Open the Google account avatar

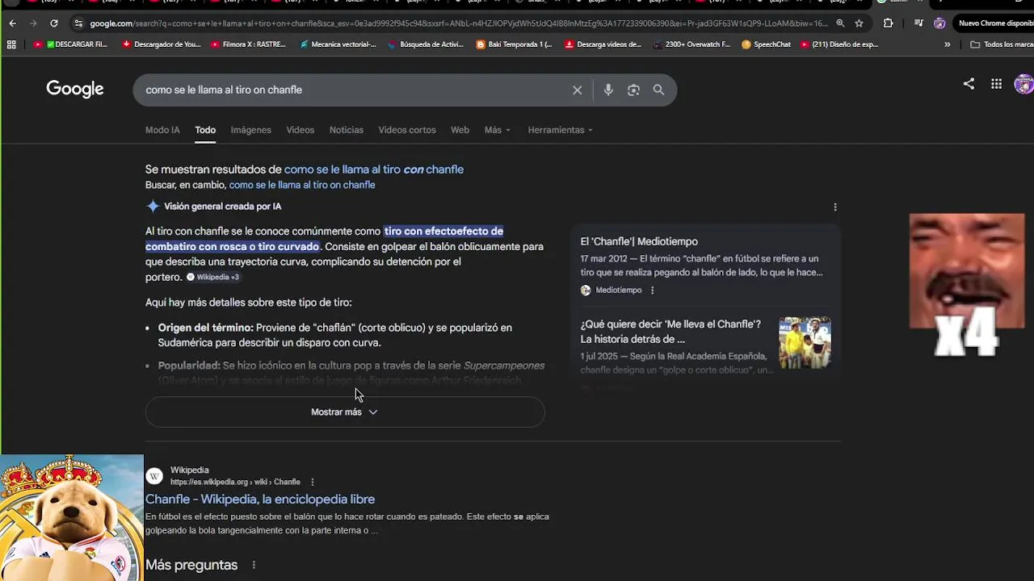pyautogui.click(x=1024, y=84)
